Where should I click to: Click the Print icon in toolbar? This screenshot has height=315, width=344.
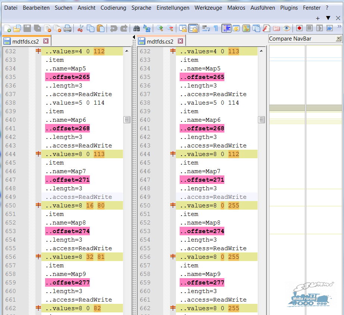[x=67, y=28]
